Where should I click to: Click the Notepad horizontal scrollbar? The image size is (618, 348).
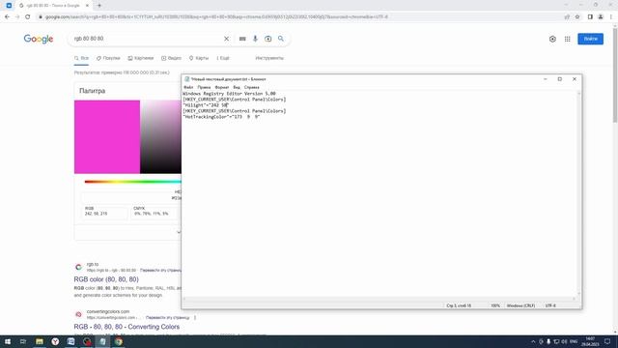[379, 299]
